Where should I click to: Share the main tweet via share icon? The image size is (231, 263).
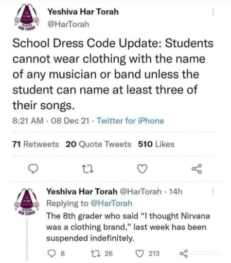click(x=197, y=168)
